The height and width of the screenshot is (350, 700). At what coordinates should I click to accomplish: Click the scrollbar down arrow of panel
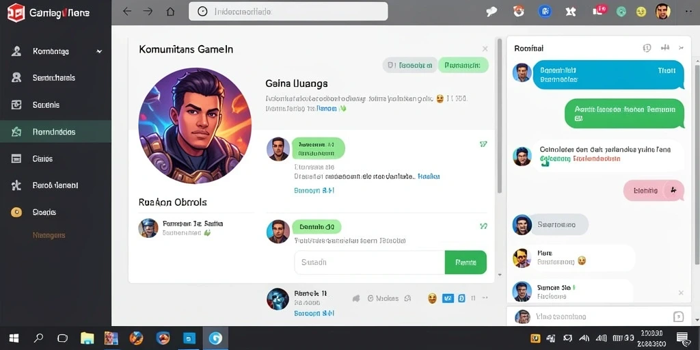click(x=500, y=275)
